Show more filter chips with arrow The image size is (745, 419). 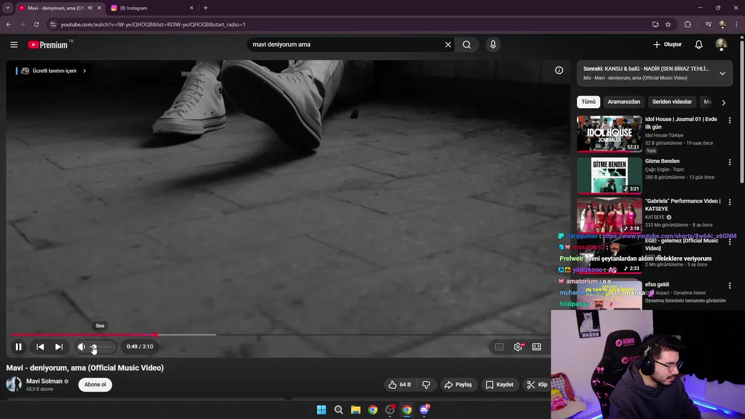tap(723, 102)
